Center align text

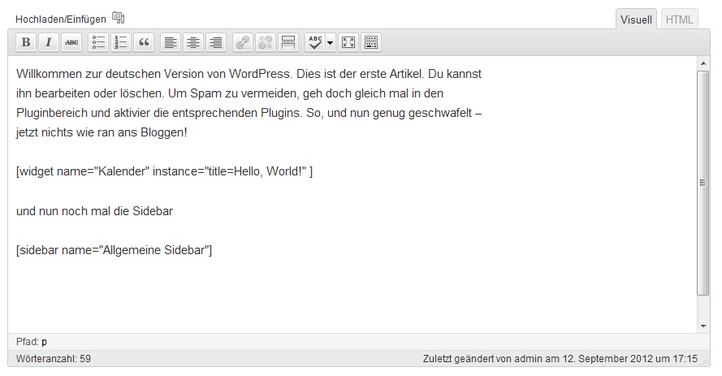(193, 43)
